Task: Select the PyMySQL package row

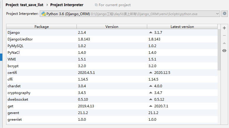Action: (x=41, y=46)
